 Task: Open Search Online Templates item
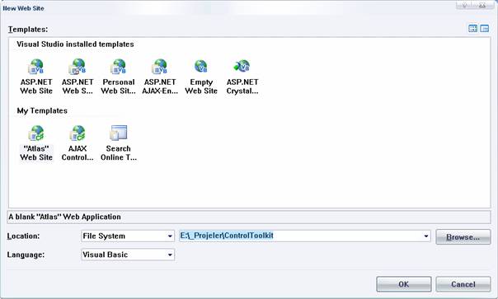[119, 143]
